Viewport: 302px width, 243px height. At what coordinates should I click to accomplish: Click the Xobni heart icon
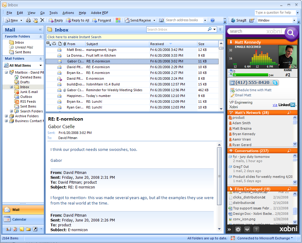pyautogui.click(x=247, y=229)
